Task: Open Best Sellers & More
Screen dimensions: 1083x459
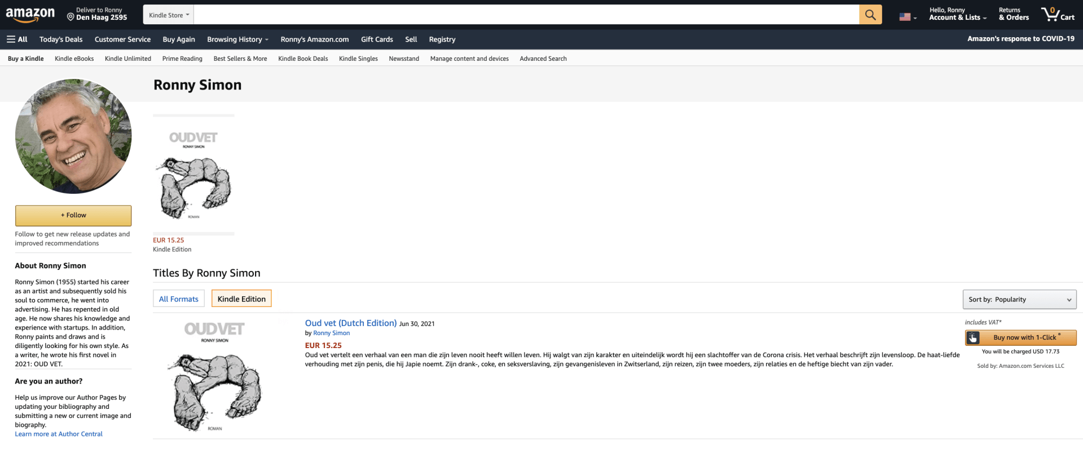Action: (x=240, y=59)
